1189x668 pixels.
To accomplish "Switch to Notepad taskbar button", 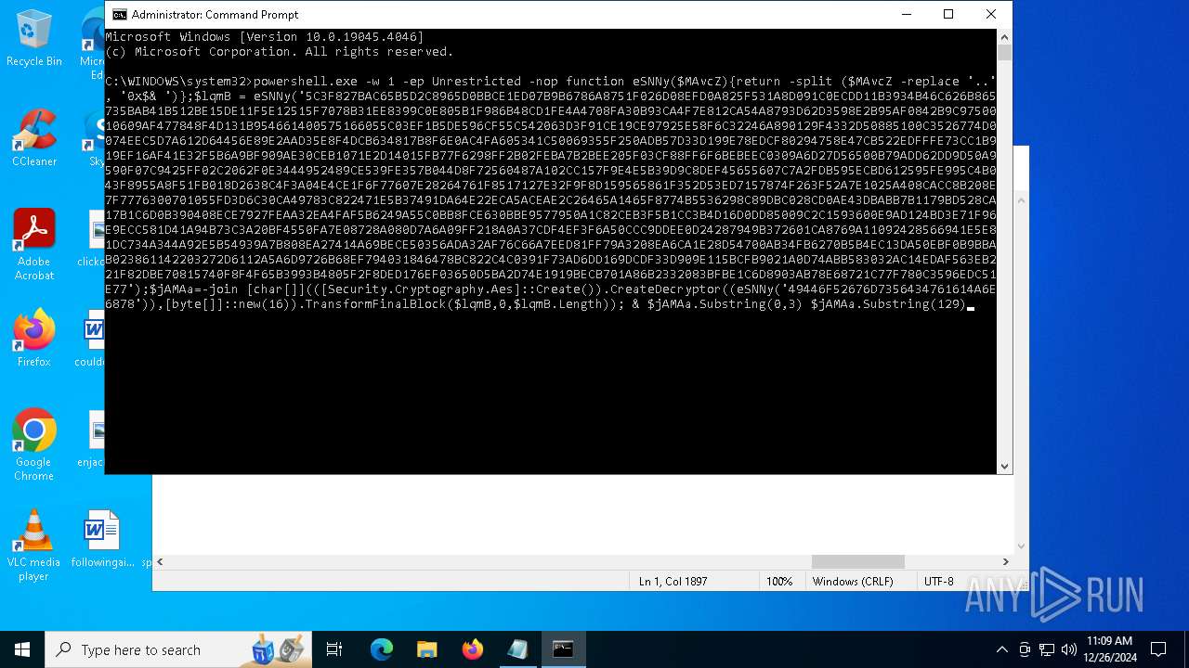I will [x=517, y=649].
